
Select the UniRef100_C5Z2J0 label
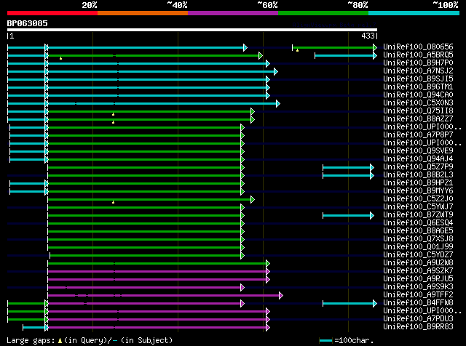[x=418, y=198]
